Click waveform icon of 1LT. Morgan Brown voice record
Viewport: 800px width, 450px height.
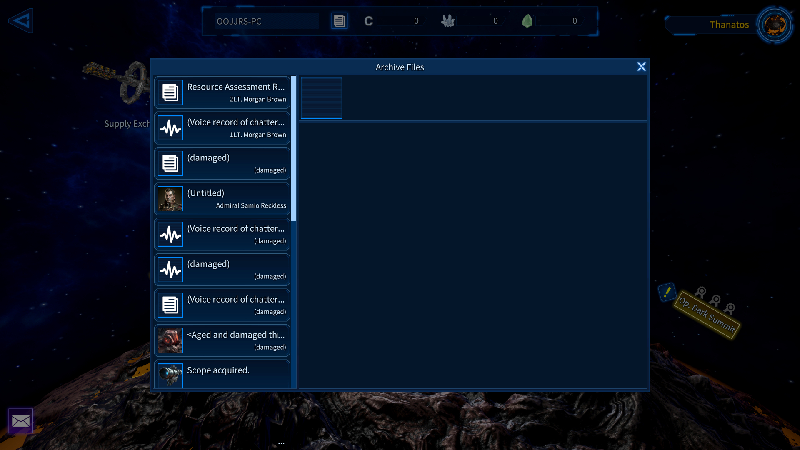click(x=170, y=128)
